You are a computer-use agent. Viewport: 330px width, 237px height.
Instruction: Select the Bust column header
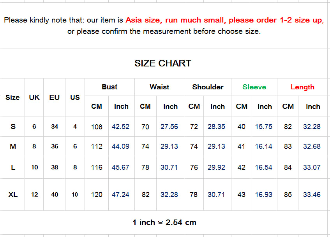click(109, 87)
